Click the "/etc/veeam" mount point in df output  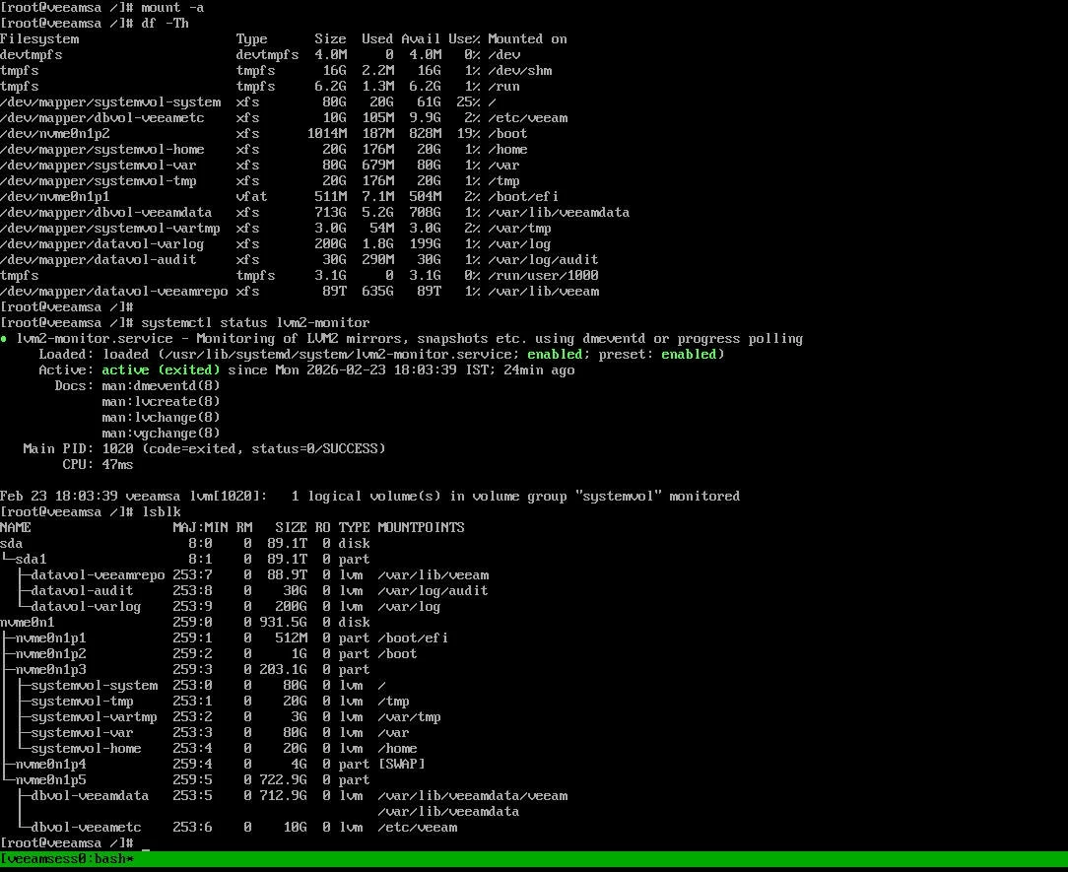527,118
